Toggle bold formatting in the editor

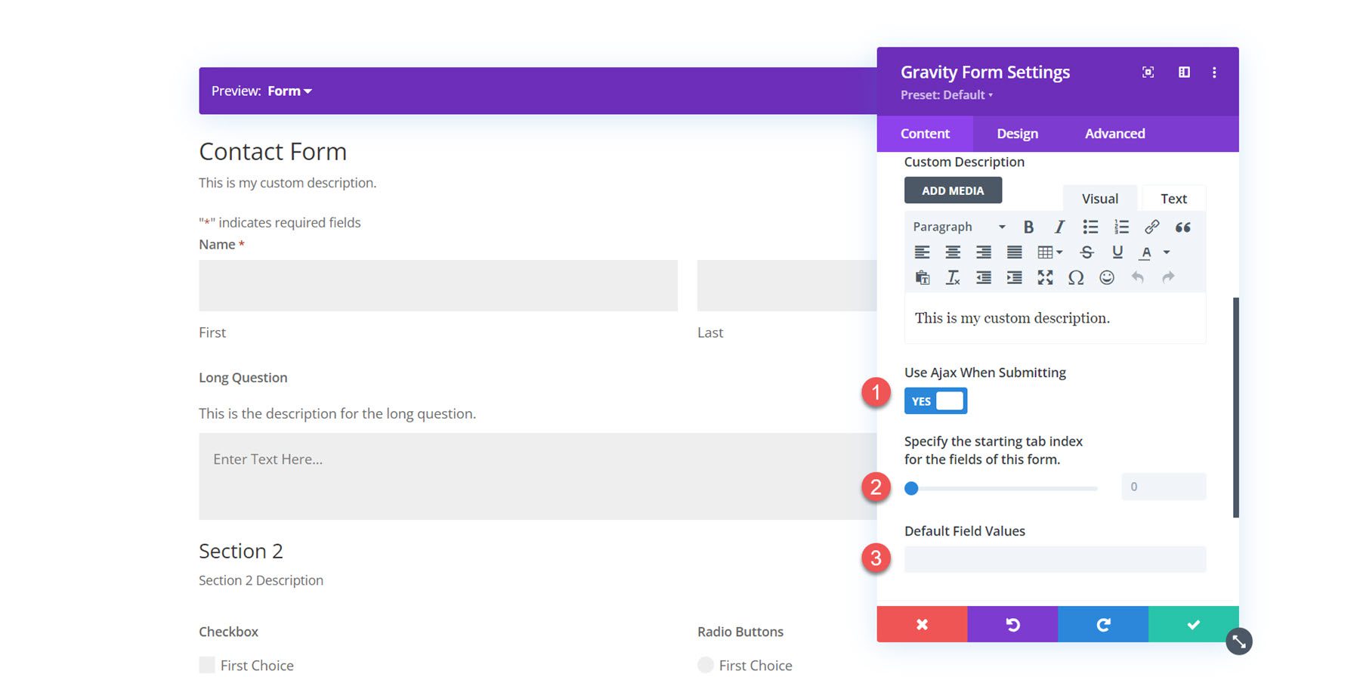pos(1028,227)
